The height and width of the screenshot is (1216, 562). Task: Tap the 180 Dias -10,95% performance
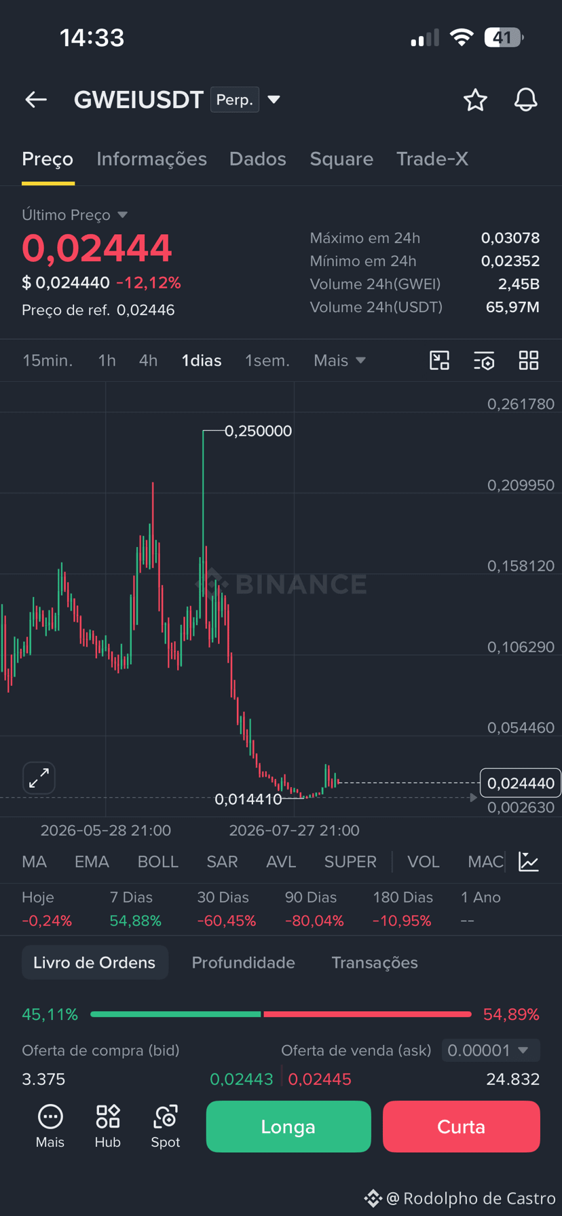(402, 909)
